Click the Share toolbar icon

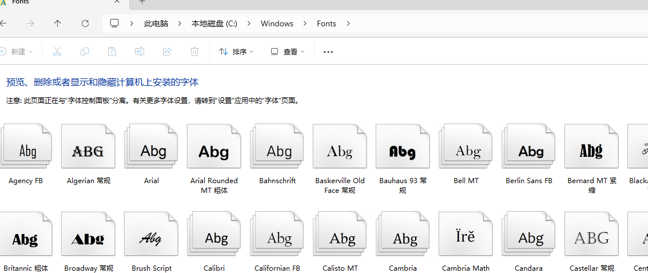pyautogui.click(x=167, y=52)
